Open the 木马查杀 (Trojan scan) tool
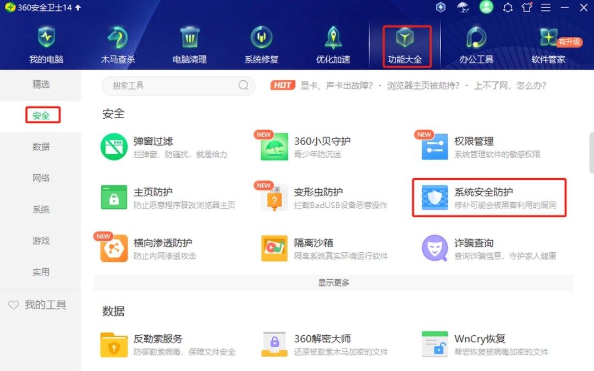Screen dimensions: 594x371 click(118, 44)
